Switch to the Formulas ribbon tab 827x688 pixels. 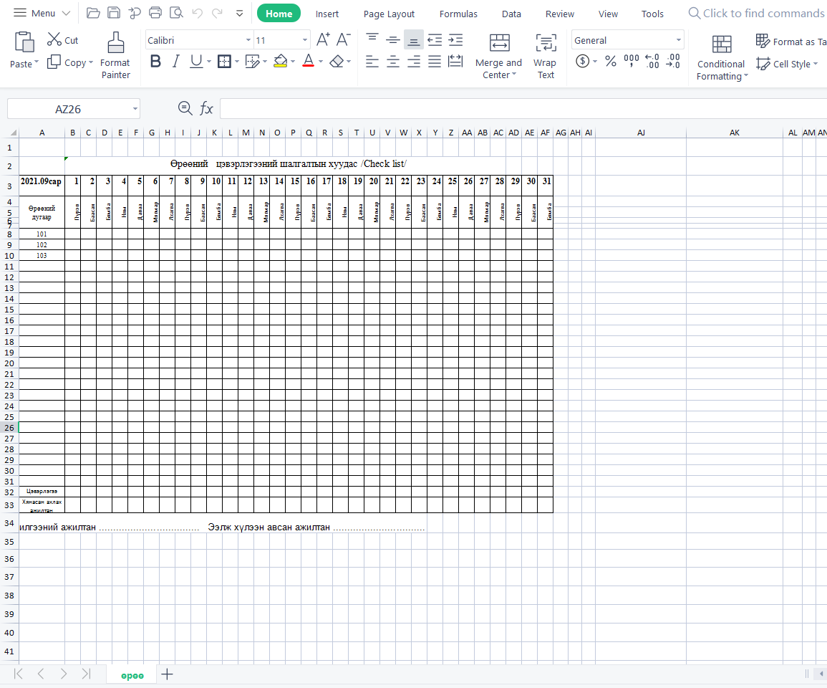(x=458, y=14)
